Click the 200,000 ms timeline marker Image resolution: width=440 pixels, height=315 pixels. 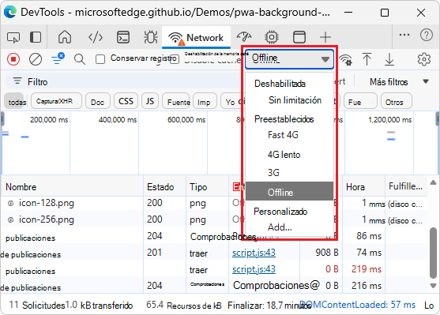click(x=49, y=120)
